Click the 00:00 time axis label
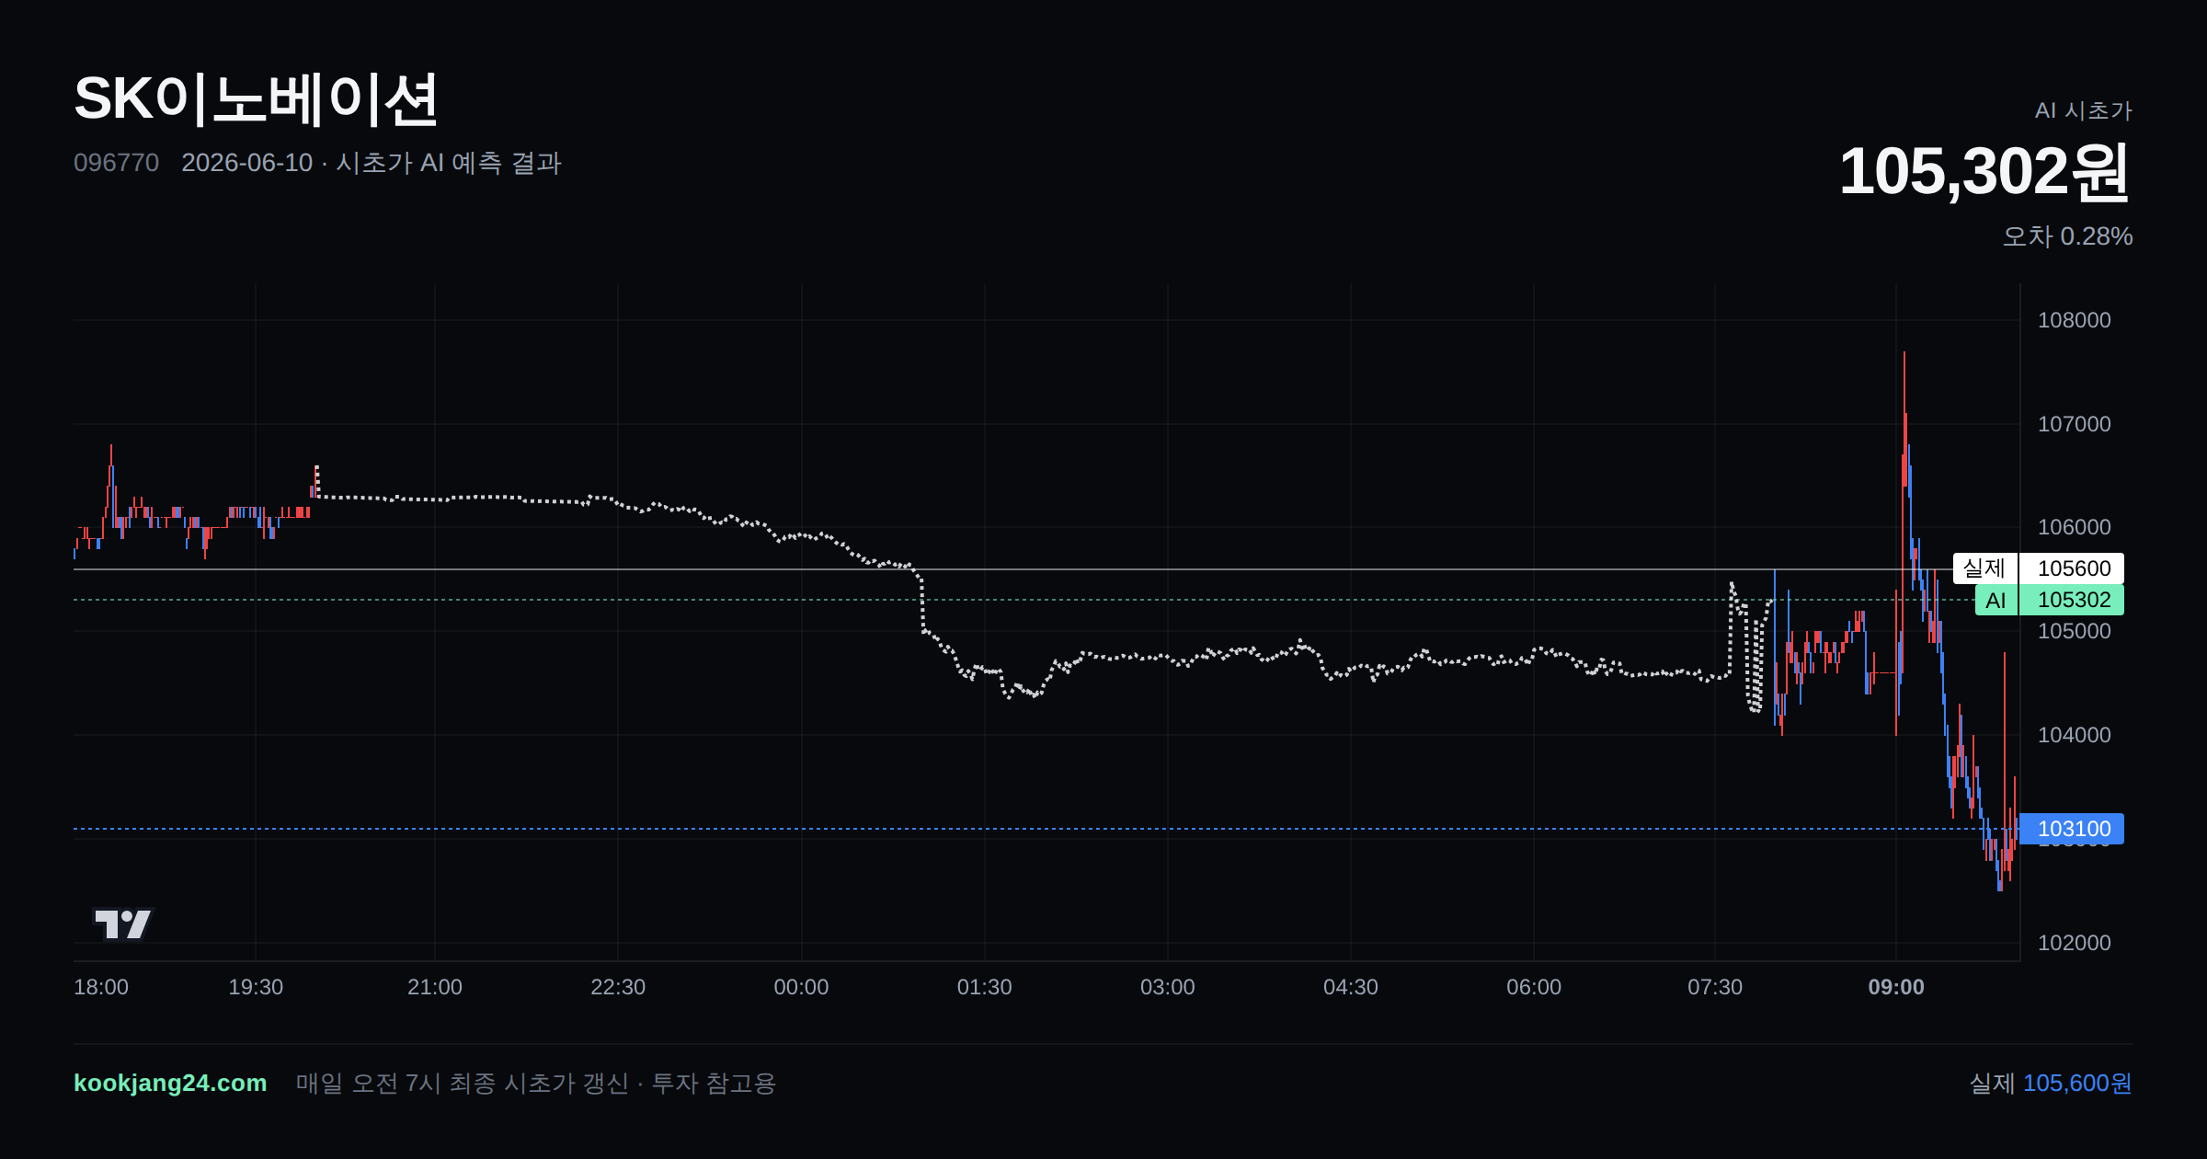The image size is (2207, 1159). pos(801,987)
